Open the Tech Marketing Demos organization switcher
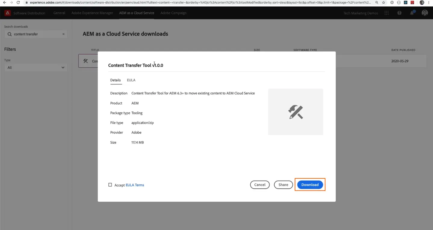Viewport: 433px width, 230px height. (360, 13)
